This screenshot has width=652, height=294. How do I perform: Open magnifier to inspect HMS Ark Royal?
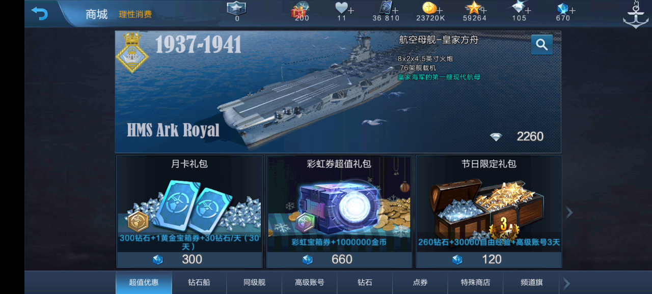pyautogui.click(x=541, y=45)
